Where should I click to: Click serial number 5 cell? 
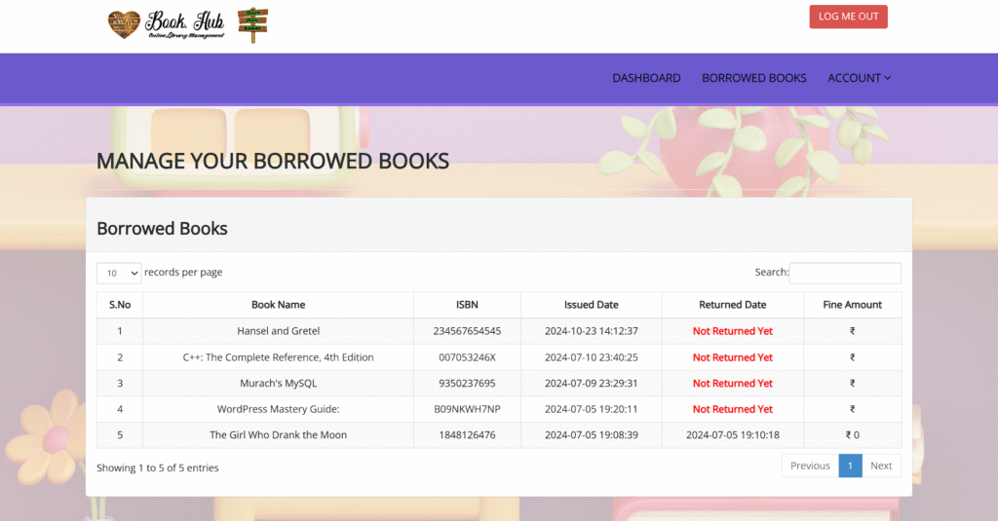(120, 435)
